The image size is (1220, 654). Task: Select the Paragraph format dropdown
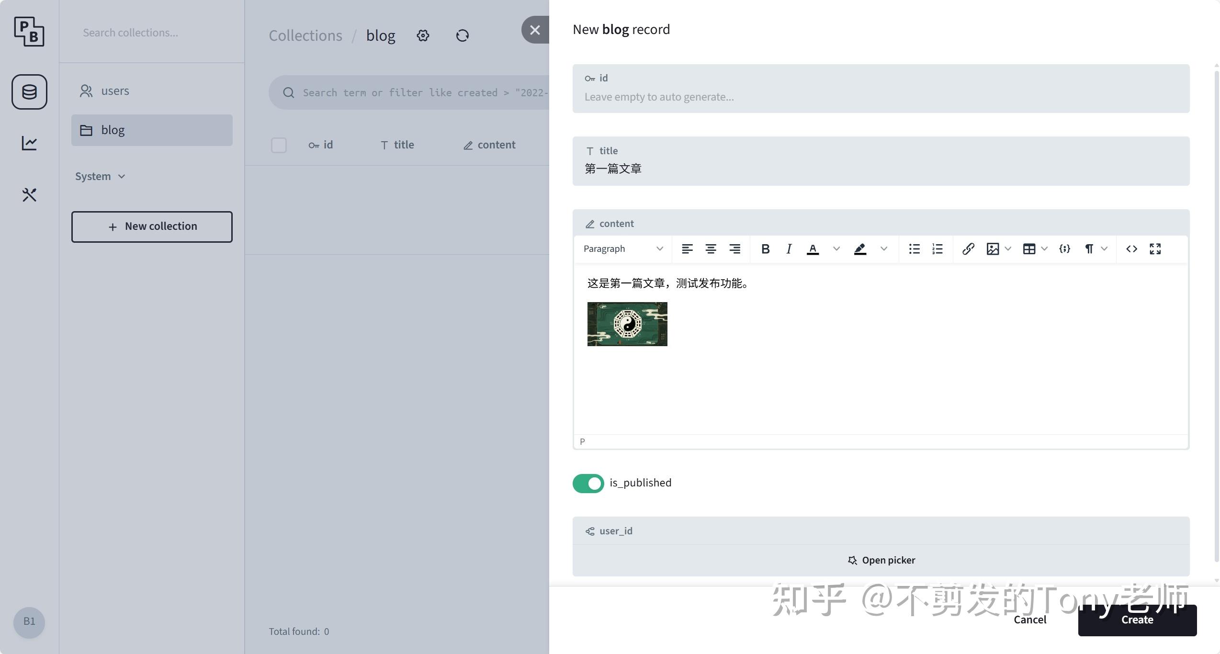pyautogui.click(x=621, y=248)
